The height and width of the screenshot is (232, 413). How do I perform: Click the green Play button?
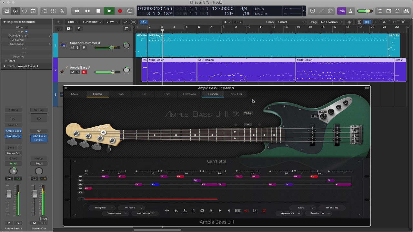pyautogui.click(x=109, y=11)
